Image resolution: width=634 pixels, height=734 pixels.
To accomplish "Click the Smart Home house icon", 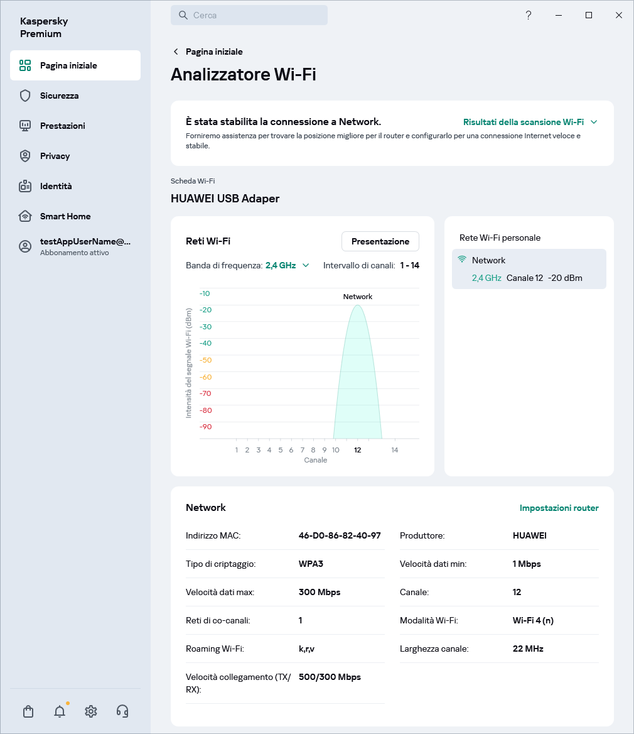I will (25, 216).
